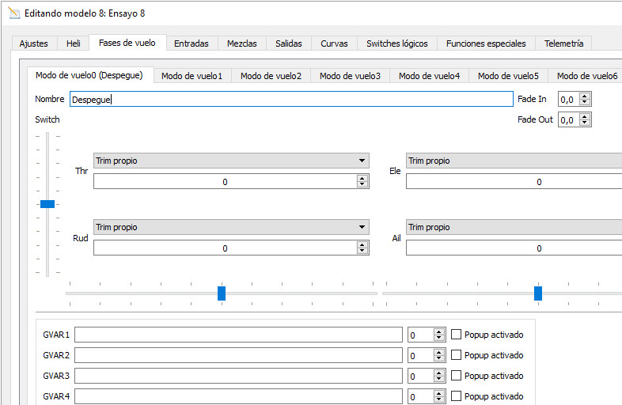
Task: Click the horizontal Rud trim slider handle
Action: click(222, 293)
